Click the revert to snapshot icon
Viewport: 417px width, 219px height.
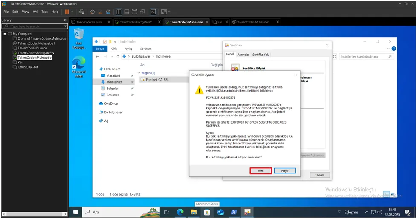100,12
